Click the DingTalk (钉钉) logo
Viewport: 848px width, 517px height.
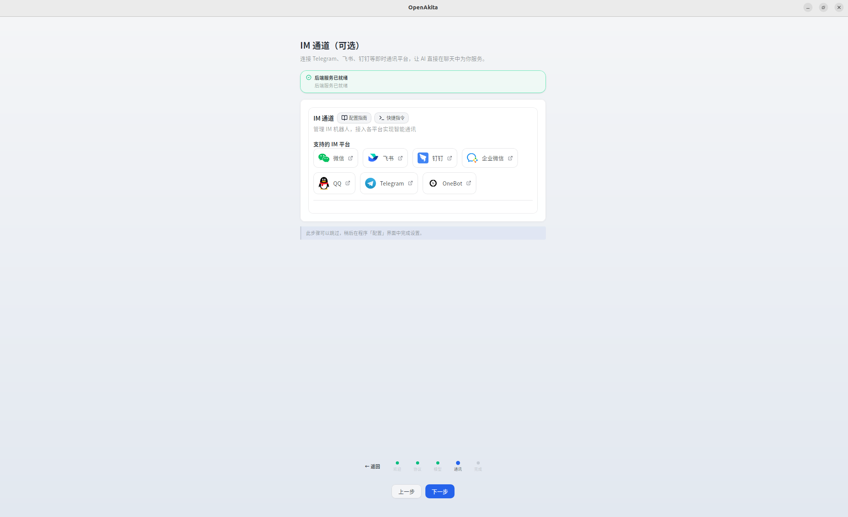tap(423, 158)
